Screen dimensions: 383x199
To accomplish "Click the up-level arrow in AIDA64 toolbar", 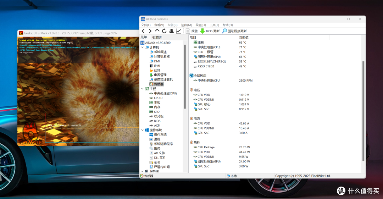I will coord(157,31).
